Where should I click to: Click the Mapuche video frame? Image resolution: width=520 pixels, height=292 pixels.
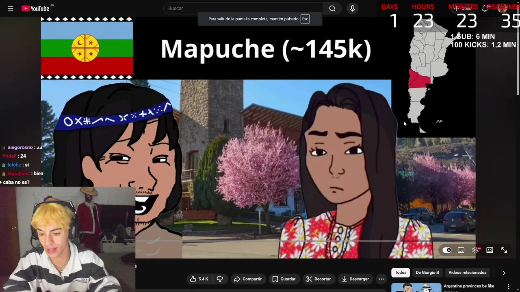[258, 137]
